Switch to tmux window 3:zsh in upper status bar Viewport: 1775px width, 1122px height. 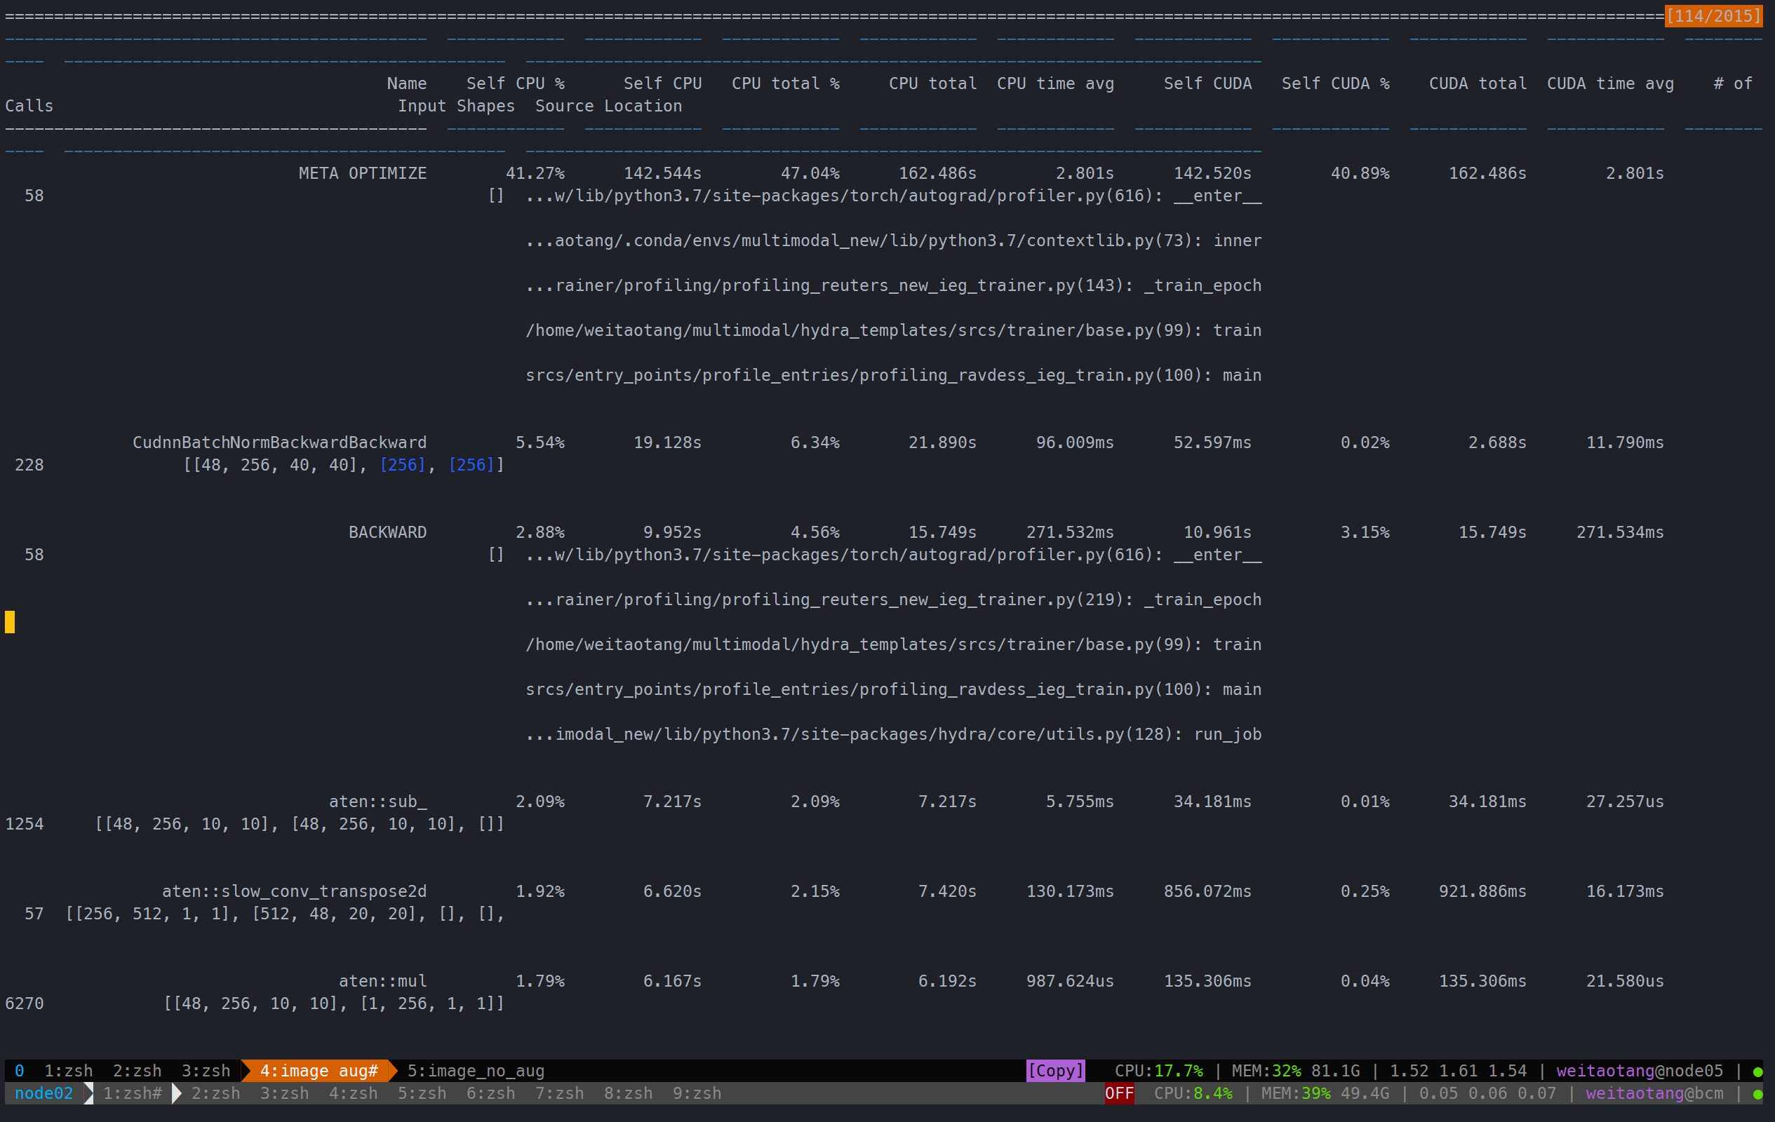click(x=206, y=1070)
